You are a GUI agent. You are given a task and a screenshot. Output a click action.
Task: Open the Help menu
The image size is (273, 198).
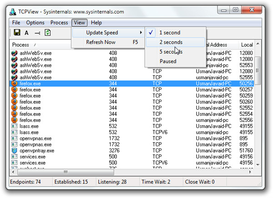pyautogui.click(x=96, y=23)
